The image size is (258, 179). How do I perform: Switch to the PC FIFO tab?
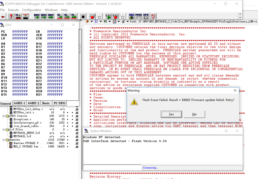pyautogui.click(x=60, y=103)
